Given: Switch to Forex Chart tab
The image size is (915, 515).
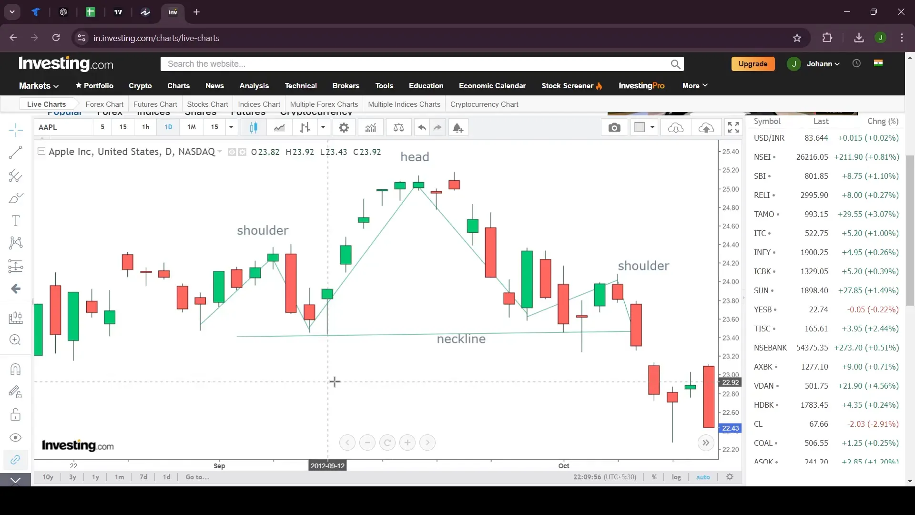Looking at the screenshot, I should tap(104, 104).
